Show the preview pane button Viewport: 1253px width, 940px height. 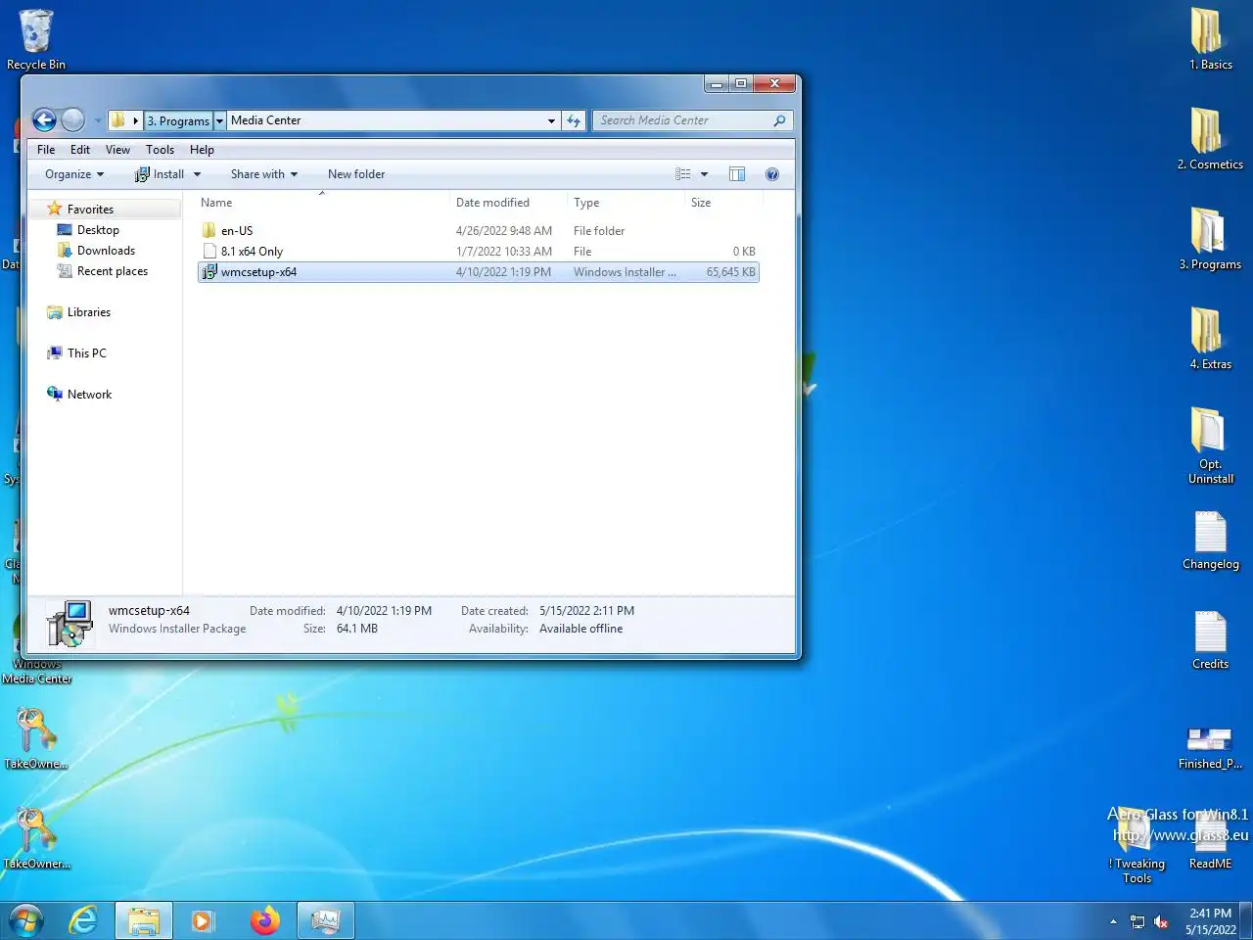click(737, 174)
